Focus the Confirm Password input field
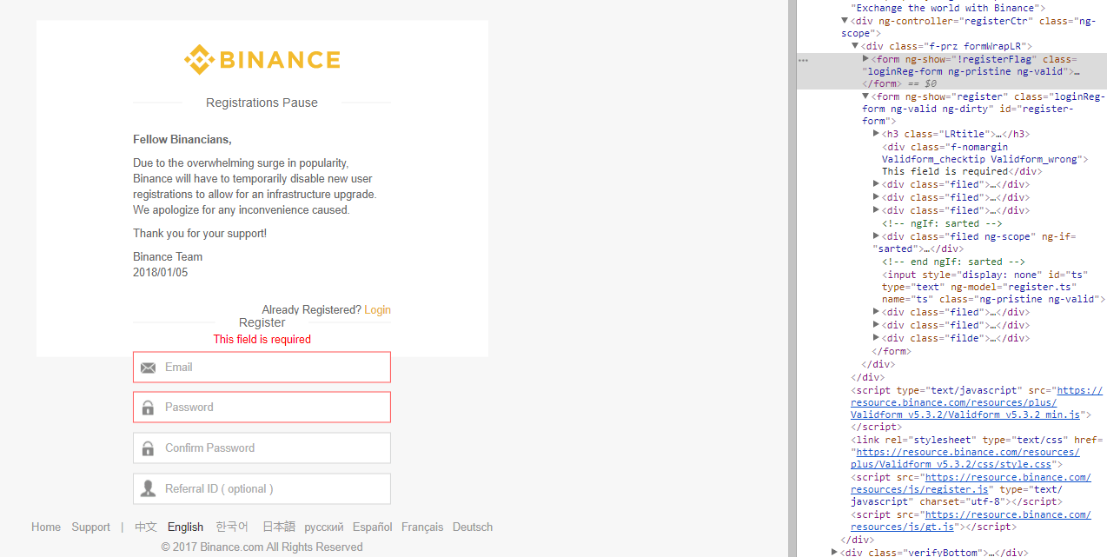This screenshot has height=557, width=1107. point(262,448)
